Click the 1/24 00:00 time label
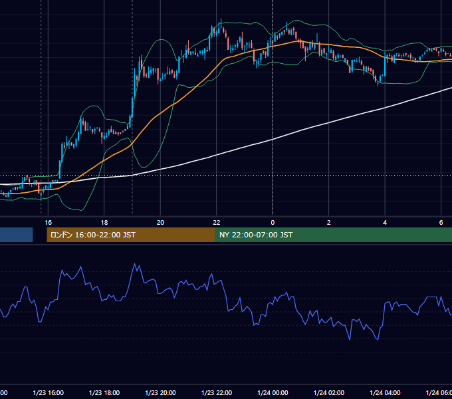Screen dimensions: 452x399 click(x=273, y=392)
